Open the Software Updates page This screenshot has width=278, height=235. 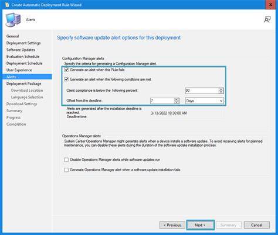[x=21, y=50]
